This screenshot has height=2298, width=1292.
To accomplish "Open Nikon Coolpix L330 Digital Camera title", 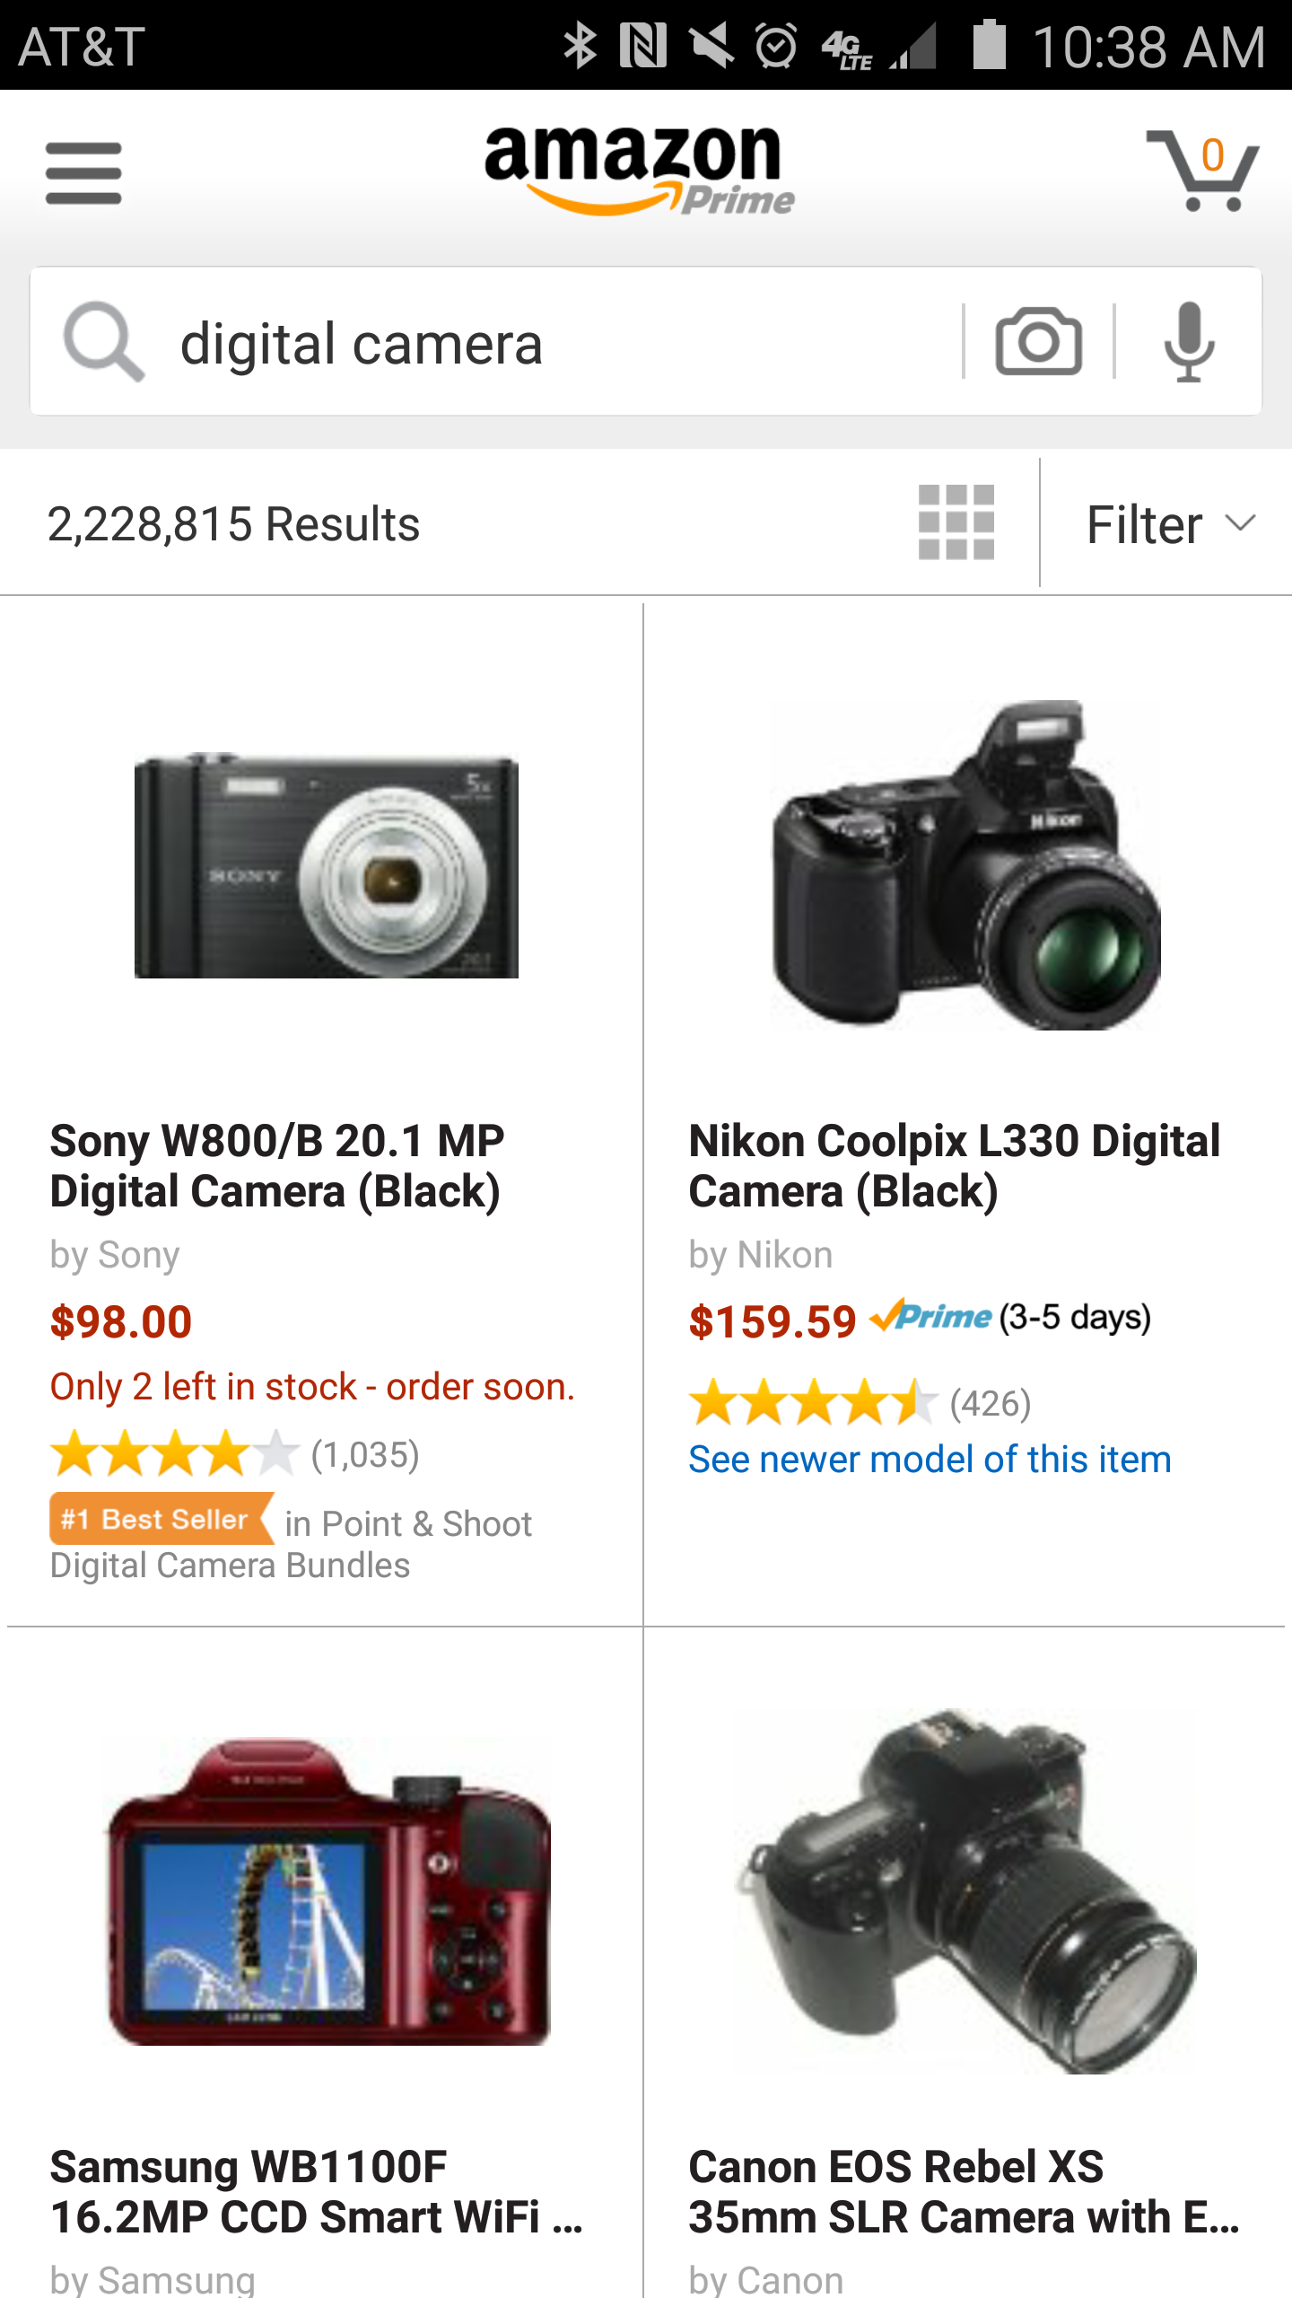I will (954, 1166).
